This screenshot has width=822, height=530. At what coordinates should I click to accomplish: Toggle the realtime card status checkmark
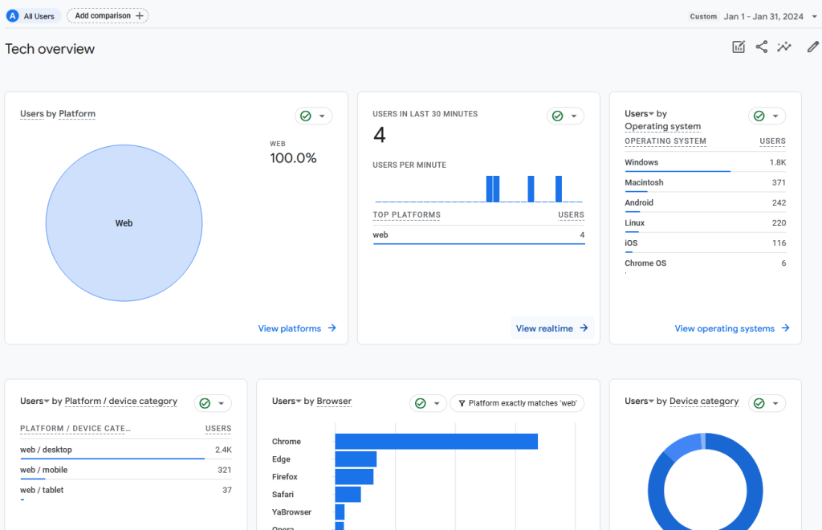[558, 116]
